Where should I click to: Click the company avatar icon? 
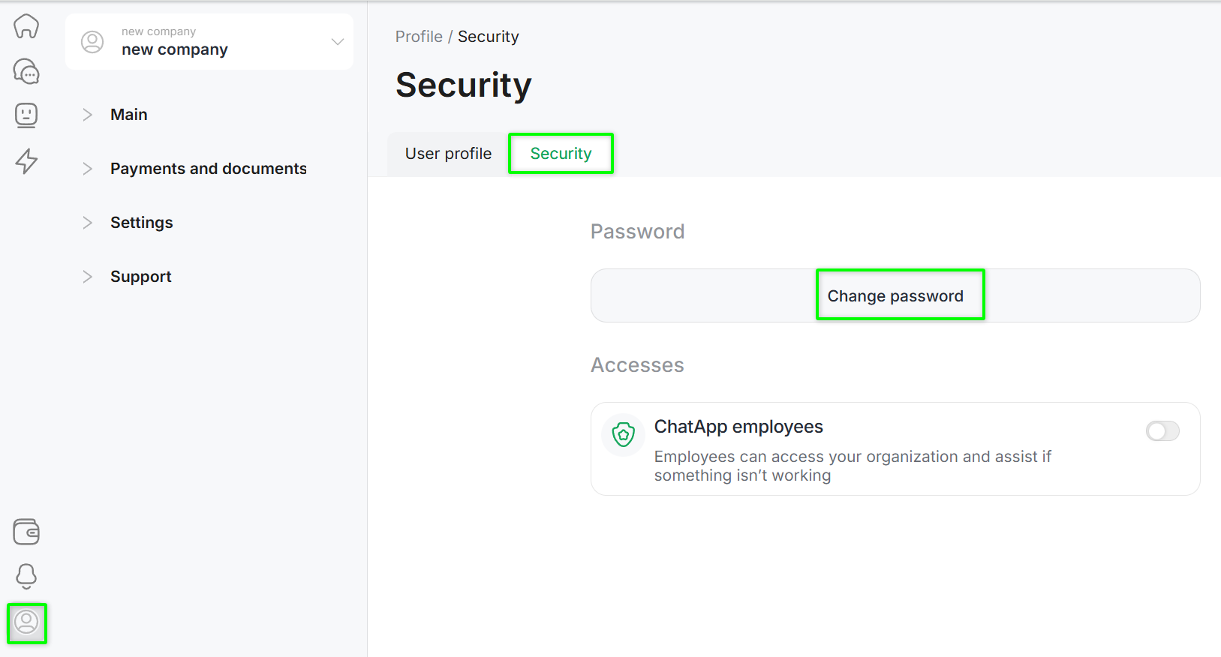92,42
